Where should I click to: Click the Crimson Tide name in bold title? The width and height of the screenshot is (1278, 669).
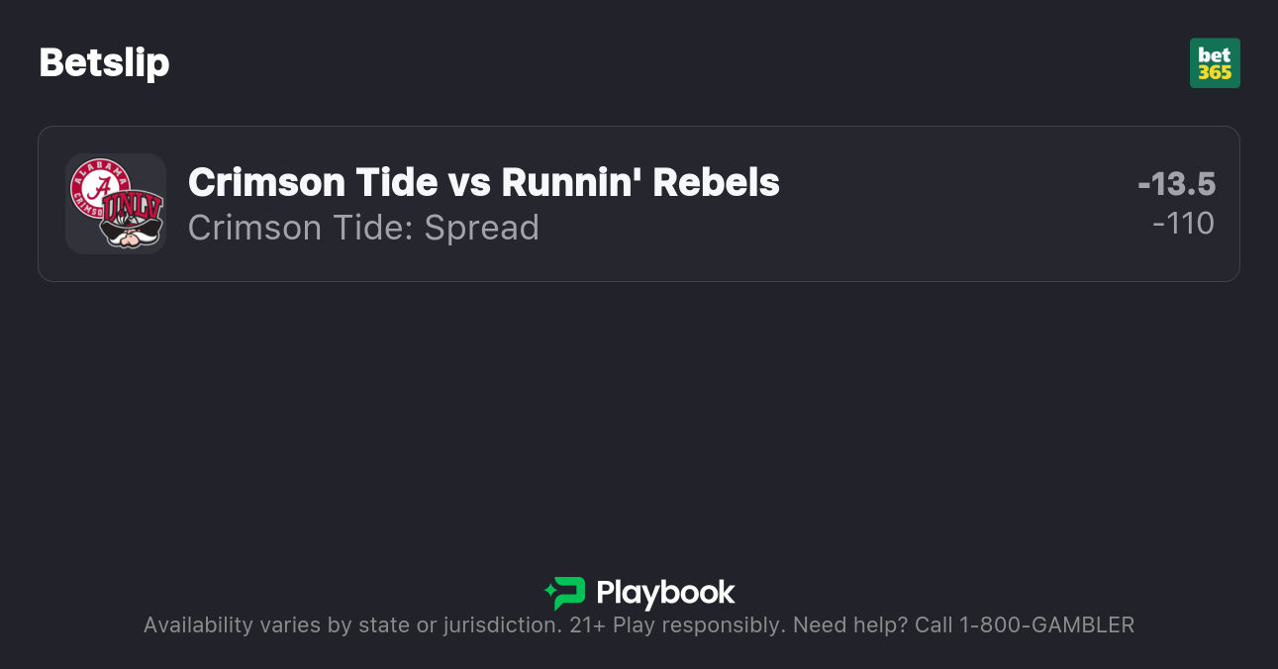[x=313, y=182]
